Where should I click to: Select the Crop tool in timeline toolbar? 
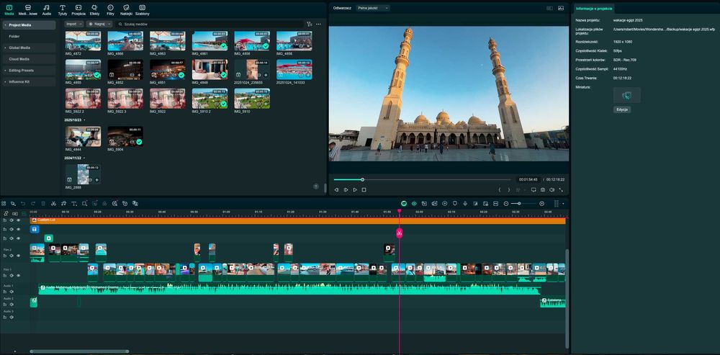pyautogui.click(x=84, y=204)
